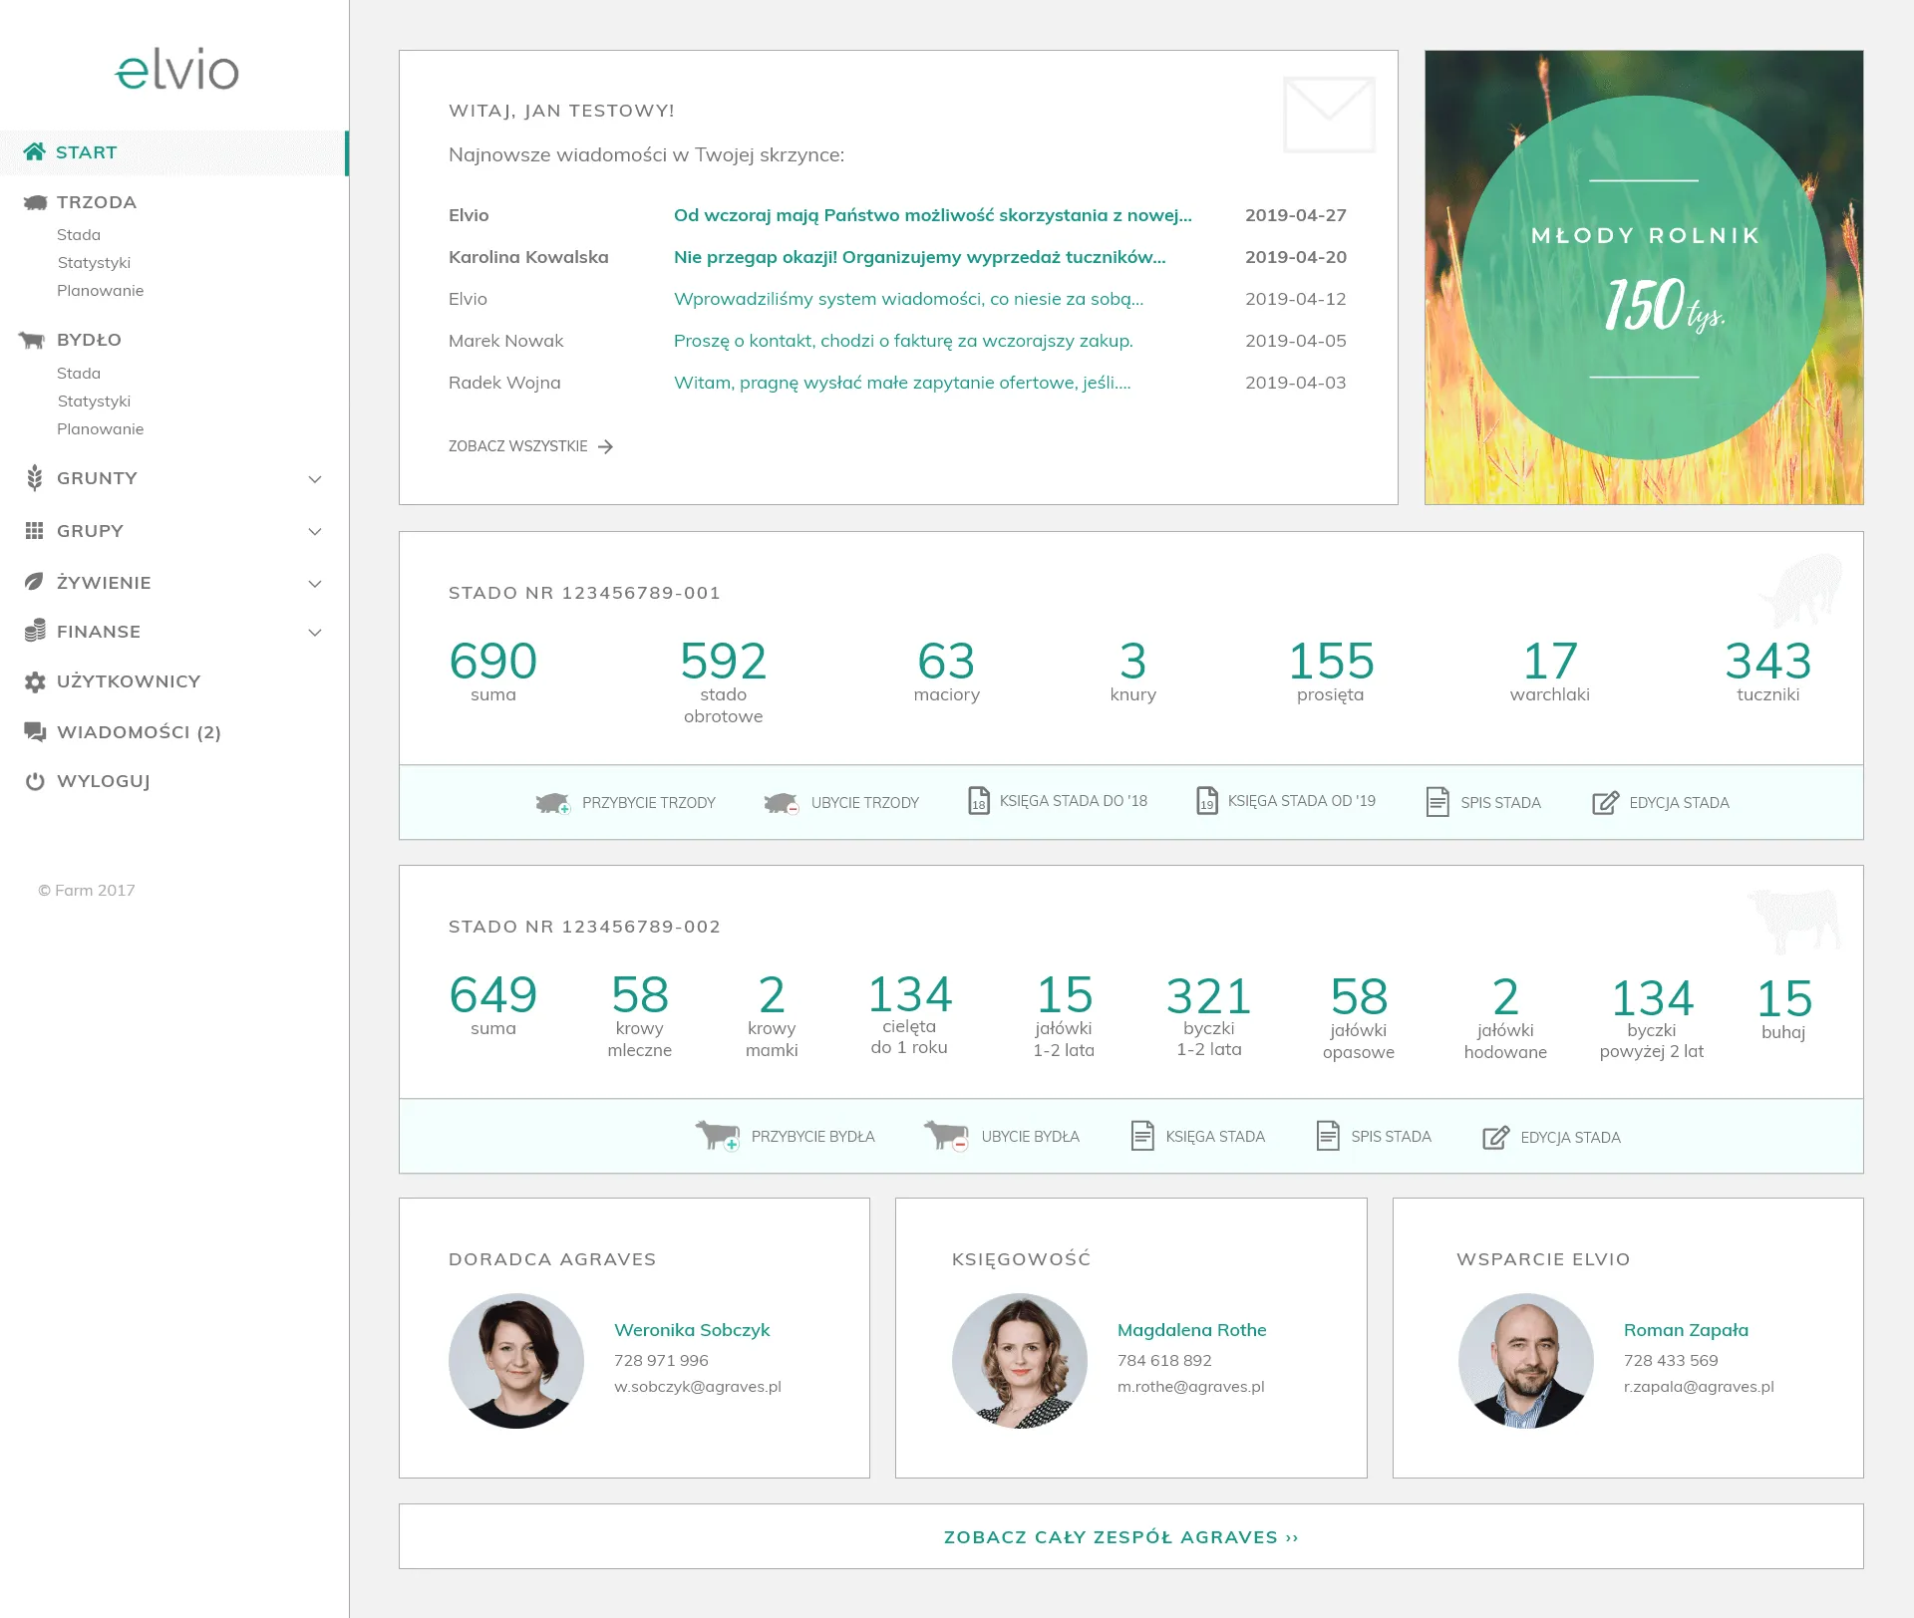The width and height of the screenshot is (1914, 1618).
Task: Click the pig-minus icon for UBYCIE TRZODY
Action: click(x=782, y=803)
